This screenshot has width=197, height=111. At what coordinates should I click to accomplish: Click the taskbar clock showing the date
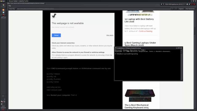click(x=3, y=107)
